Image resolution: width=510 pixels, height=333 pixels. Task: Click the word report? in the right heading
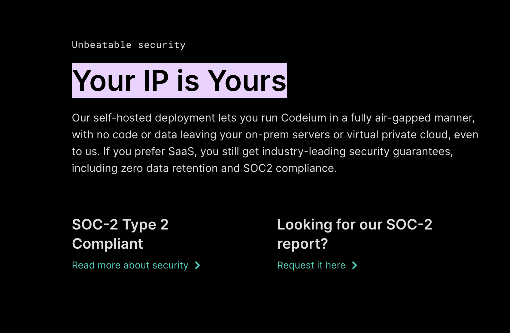coord(302,244)
